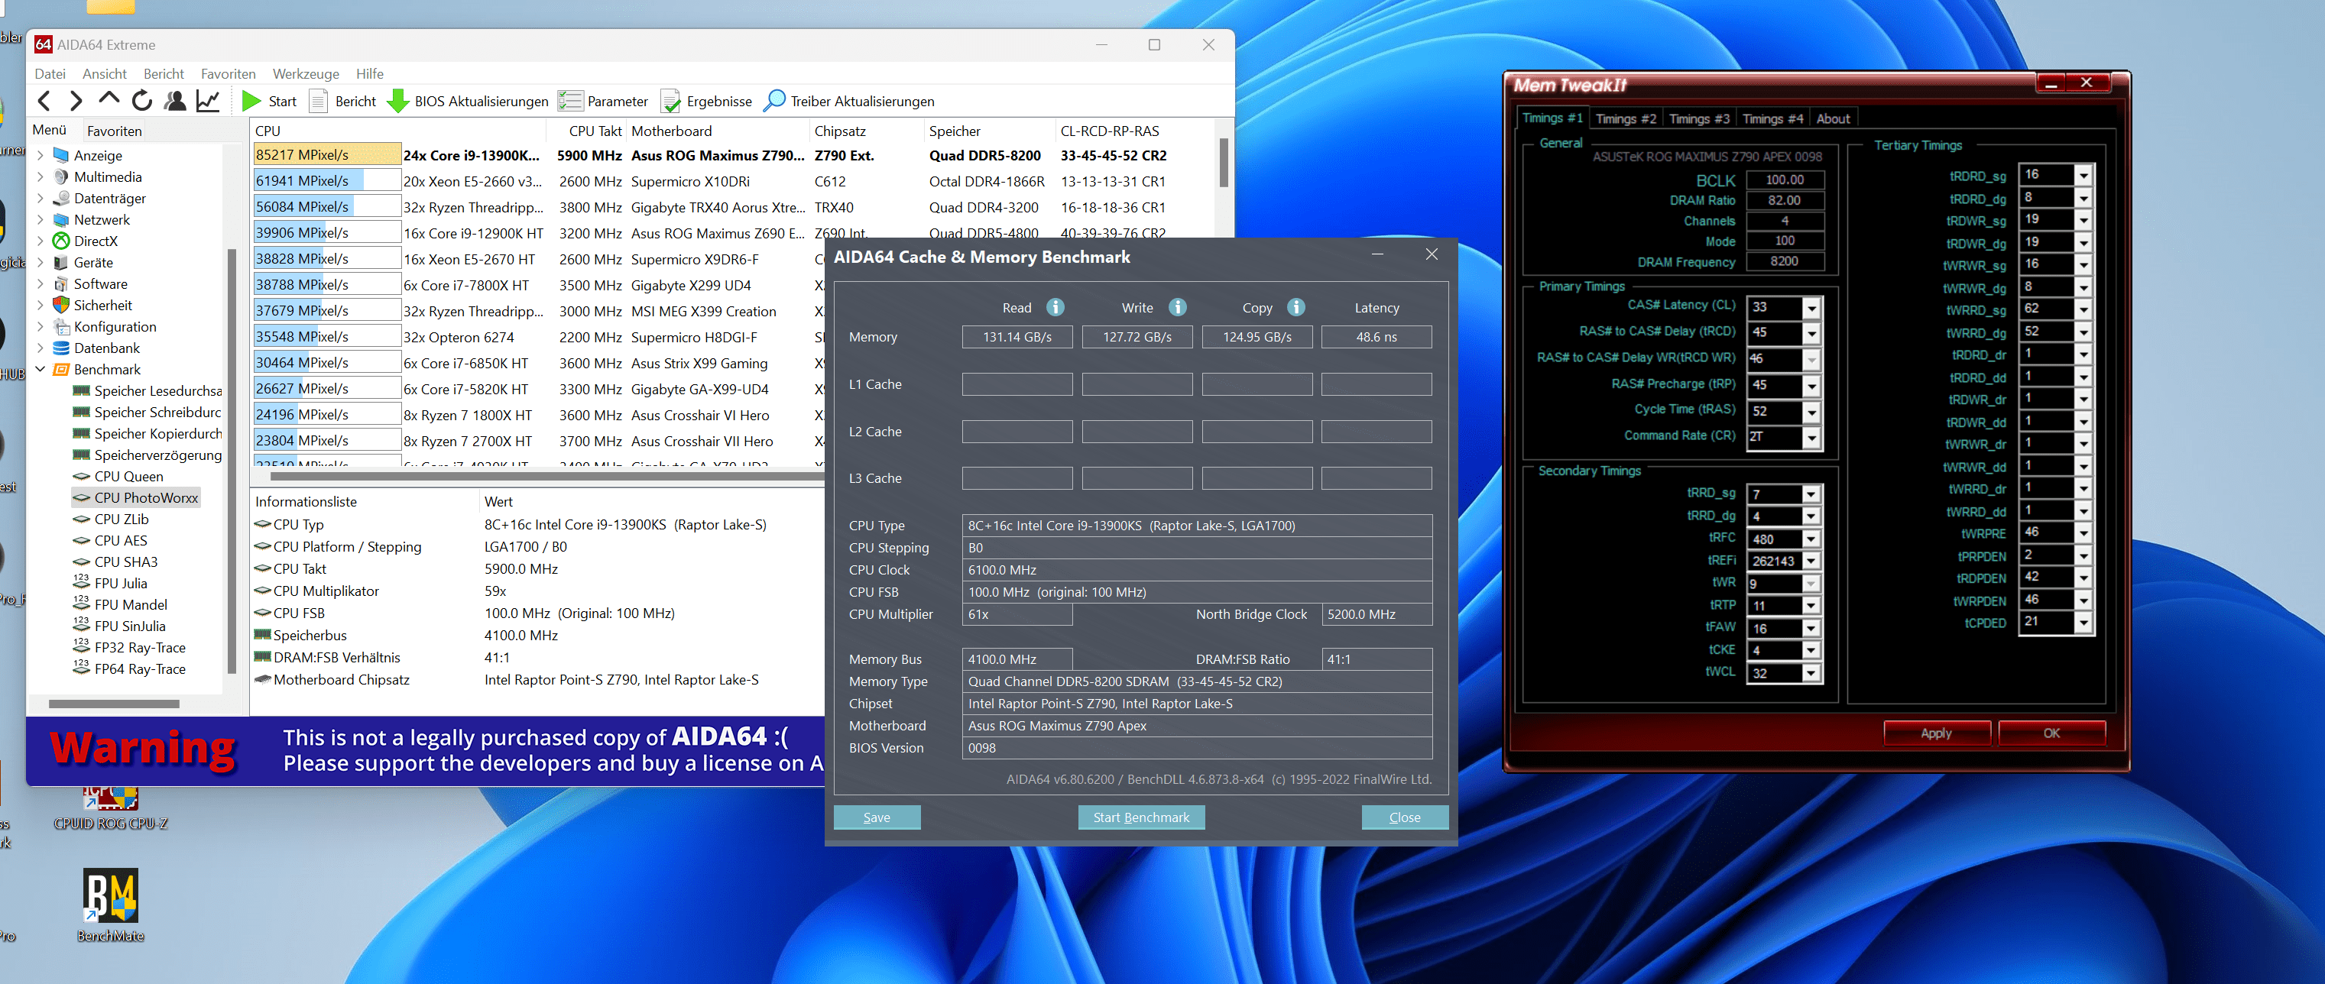The height and width of the screenshot is (984, 2325).
Task: Click the Start Benchmark button
Action: click(x=1141, y=817)
